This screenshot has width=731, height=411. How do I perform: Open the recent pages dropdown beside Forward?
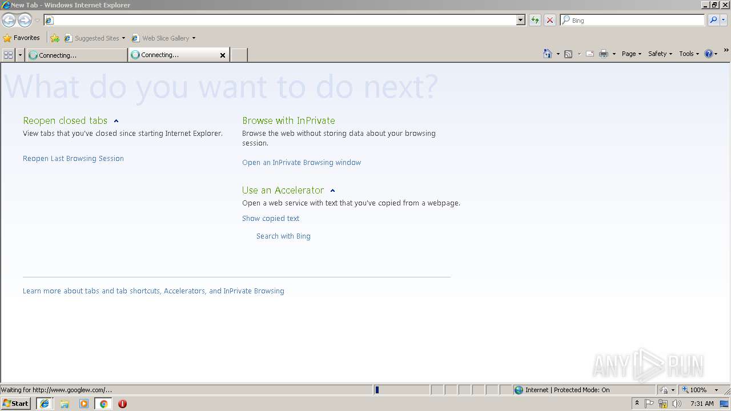(x=37, y=20)
